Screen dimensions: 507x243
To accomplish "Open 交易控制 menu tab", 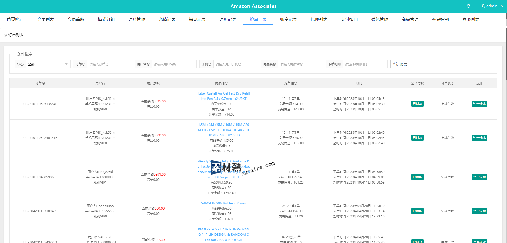I will pyautogui.click(x=440, y=19).
